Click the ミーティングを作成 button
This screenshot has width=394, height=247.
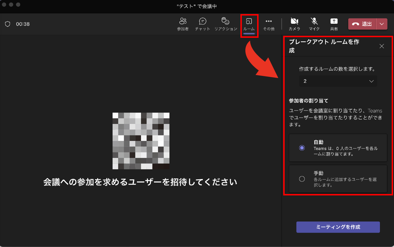pyautogui.click(x=338, y=227)
